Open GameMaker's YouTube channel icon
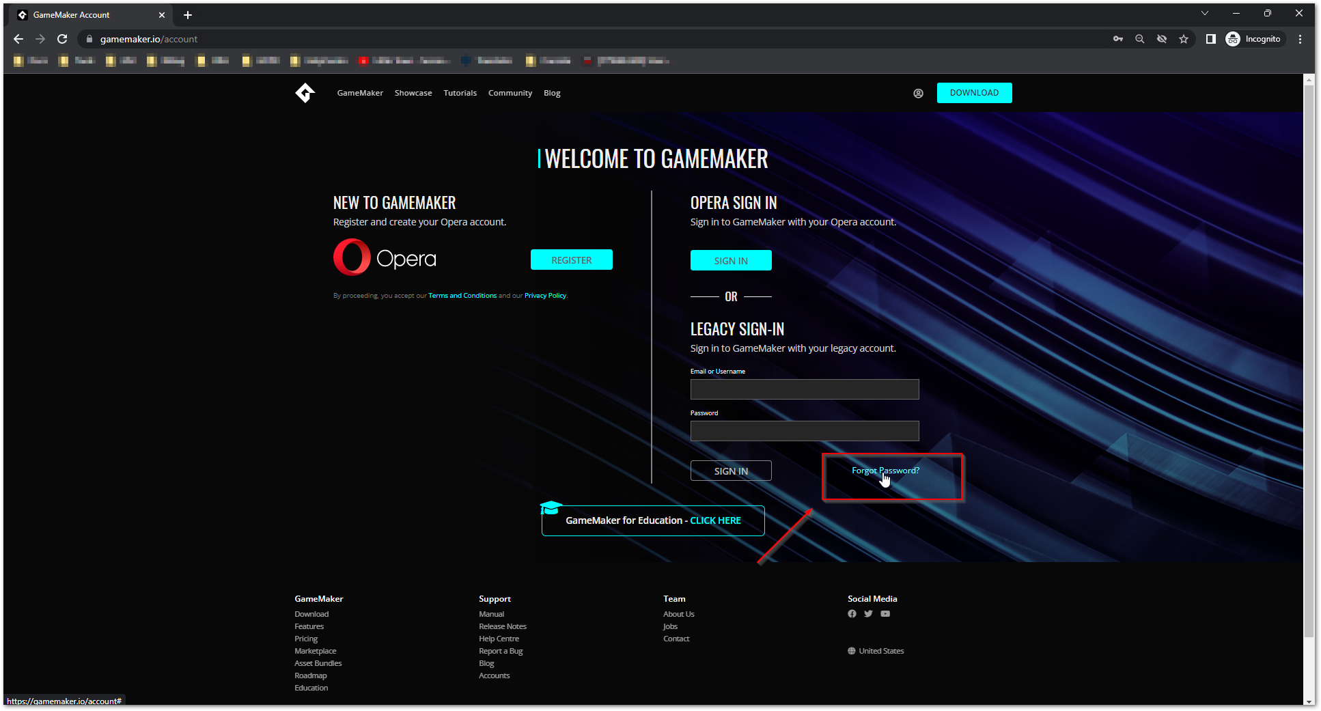 coord(885,613)
